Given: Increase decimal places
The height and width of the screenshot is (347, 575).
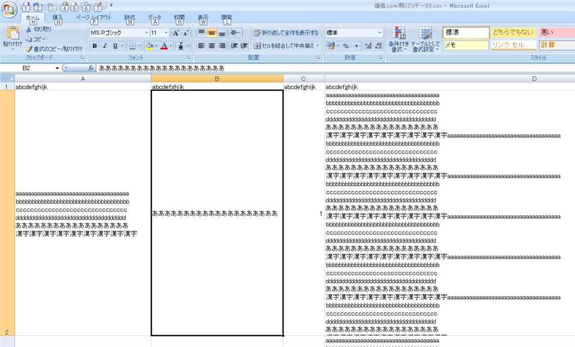Looking at the screenshot, I should (368, 46).
